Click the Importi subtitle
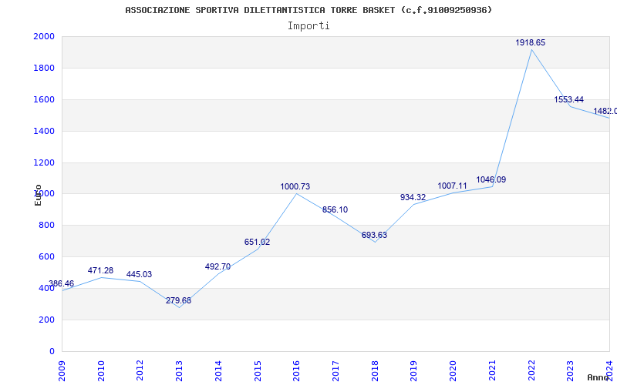 point(308,26)
